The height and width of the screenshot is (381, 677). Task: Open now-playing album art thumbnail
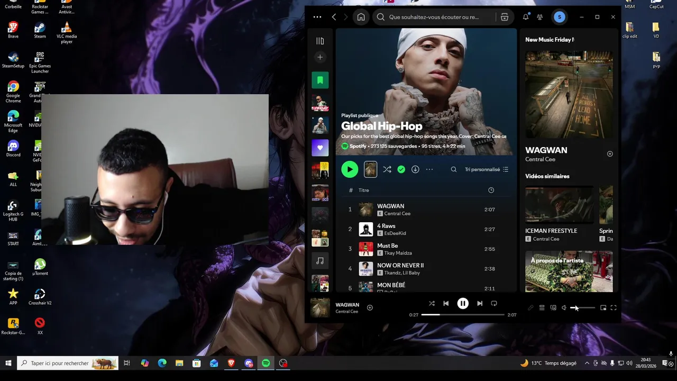(320, 308)
